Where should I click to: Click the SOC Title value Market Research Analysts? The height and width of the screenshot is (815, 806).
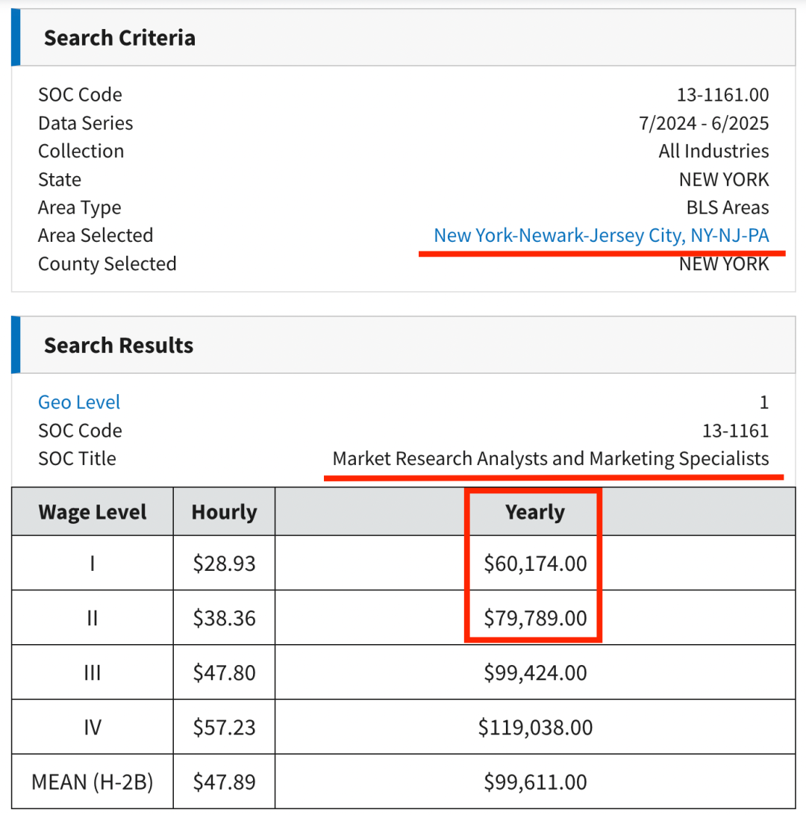pos(550,458)
